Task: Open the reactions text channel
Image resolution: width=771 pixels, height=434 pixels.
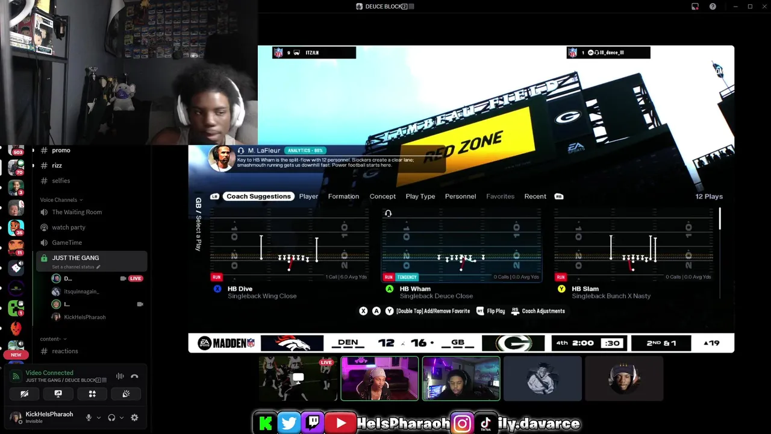Action: click(65, 351)
